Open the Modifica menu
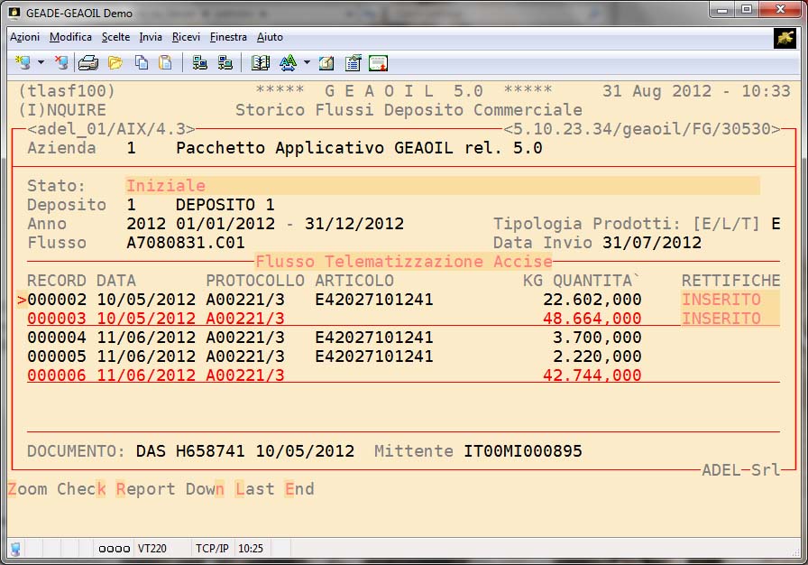808x565 pixels. coord(70,37)
